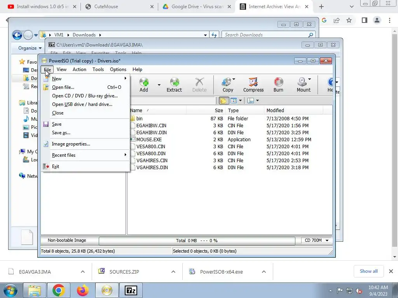The image size is (398, 298).
Task: Click the Exit icon in File menu
Action: coord(46,166)
